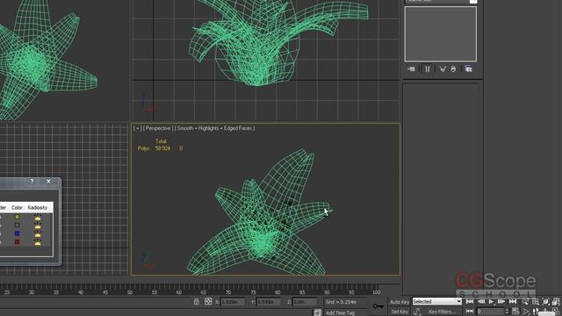The height and width of the screenshot is (316, 562).
Task: Click inside the empty modifier stack list
Action: click(x=441, y=34)
